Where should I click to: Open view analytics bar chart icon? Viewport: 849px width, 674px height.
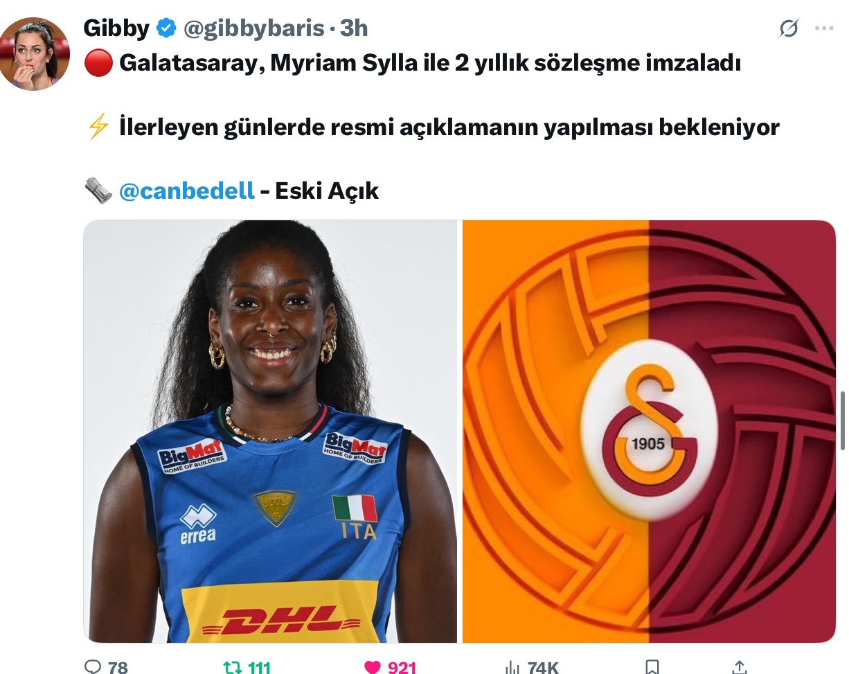512,667
